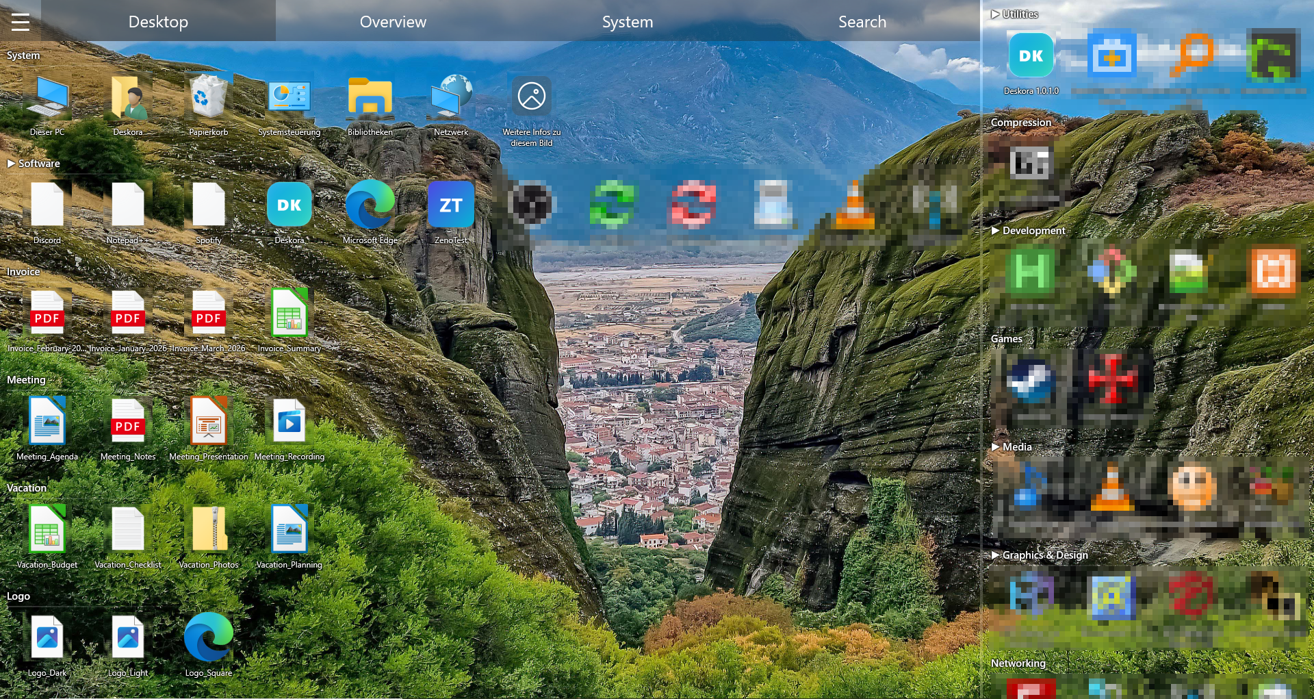Screen dimensions: 1314x699
Task: Open the hamburger menu
Action: (21, 21)
